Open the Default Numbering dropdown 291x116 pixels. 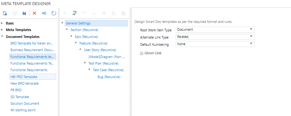coord(215,44)
